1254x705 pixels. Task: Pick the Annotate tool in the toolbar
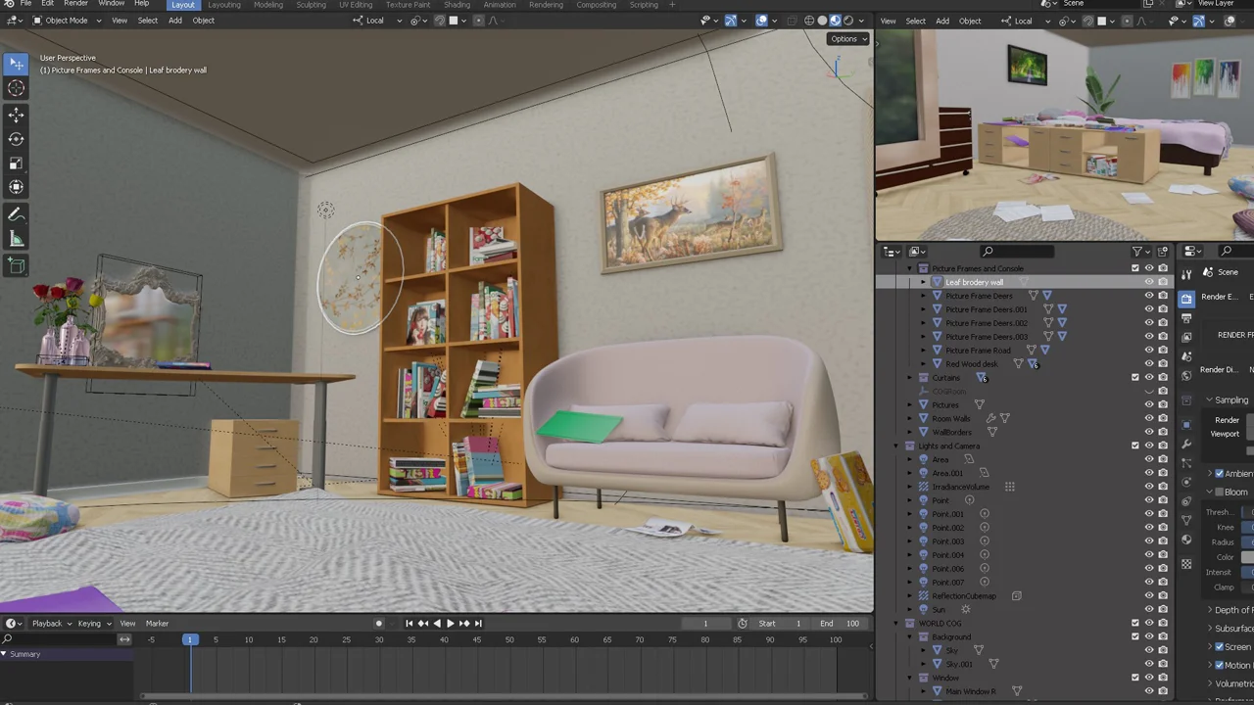point(15,213)
